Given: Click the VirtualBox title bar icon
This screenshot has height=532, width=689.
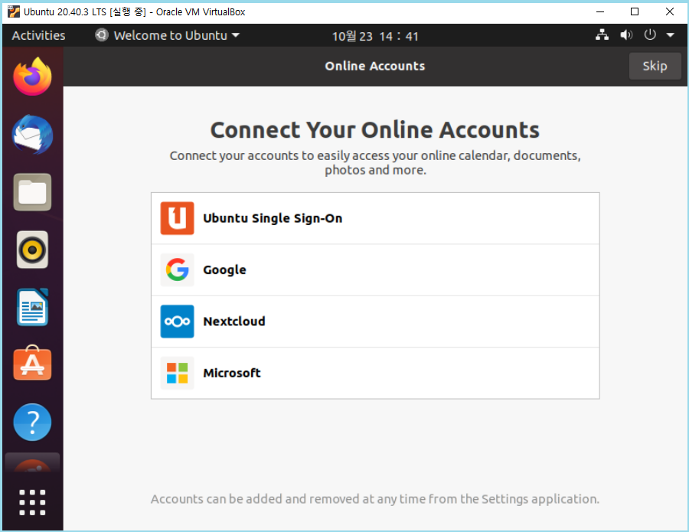Looking at the screenshot, I should click(x=14, y=11).
